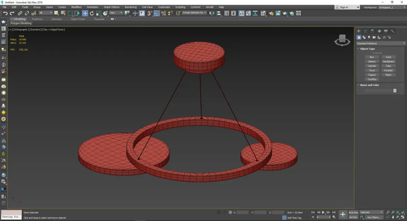Open Render Setup teapot icon
Image resolution: width=407 pixels, height=221 pixels.
click(271, 13)
